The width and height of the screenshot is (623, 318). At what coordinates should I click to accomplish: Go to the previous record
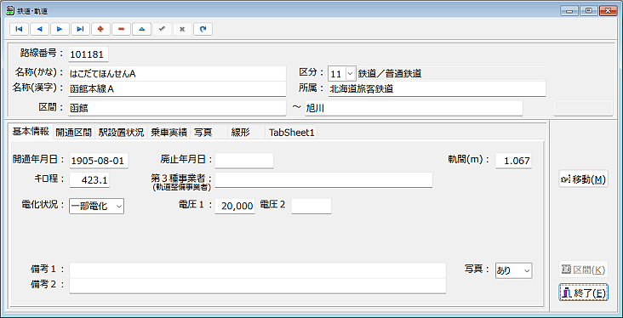coord(39,29)
